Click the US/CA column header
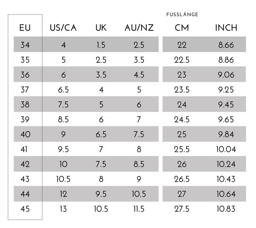Image resolution: width=256 pixels, height=228 pixels. pos(63,28)
